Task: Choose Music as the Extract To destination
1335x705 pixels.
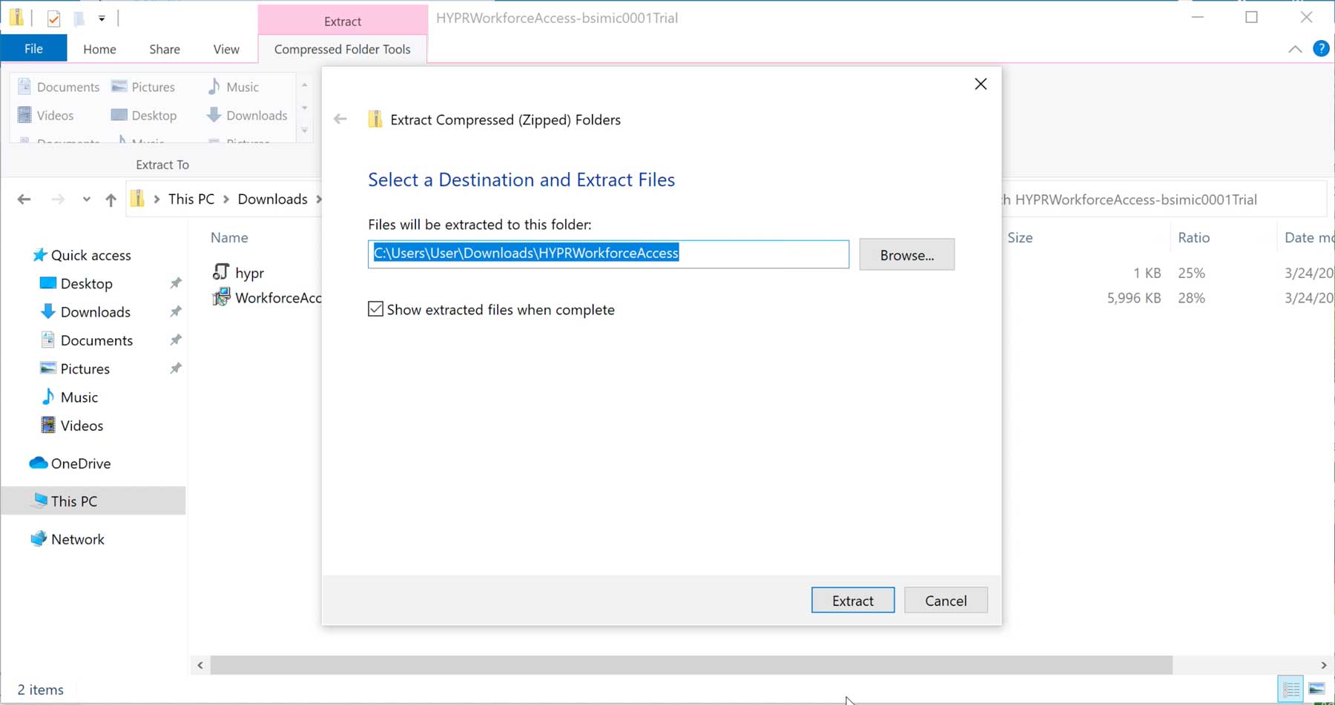Action: [x=233, y=87]
